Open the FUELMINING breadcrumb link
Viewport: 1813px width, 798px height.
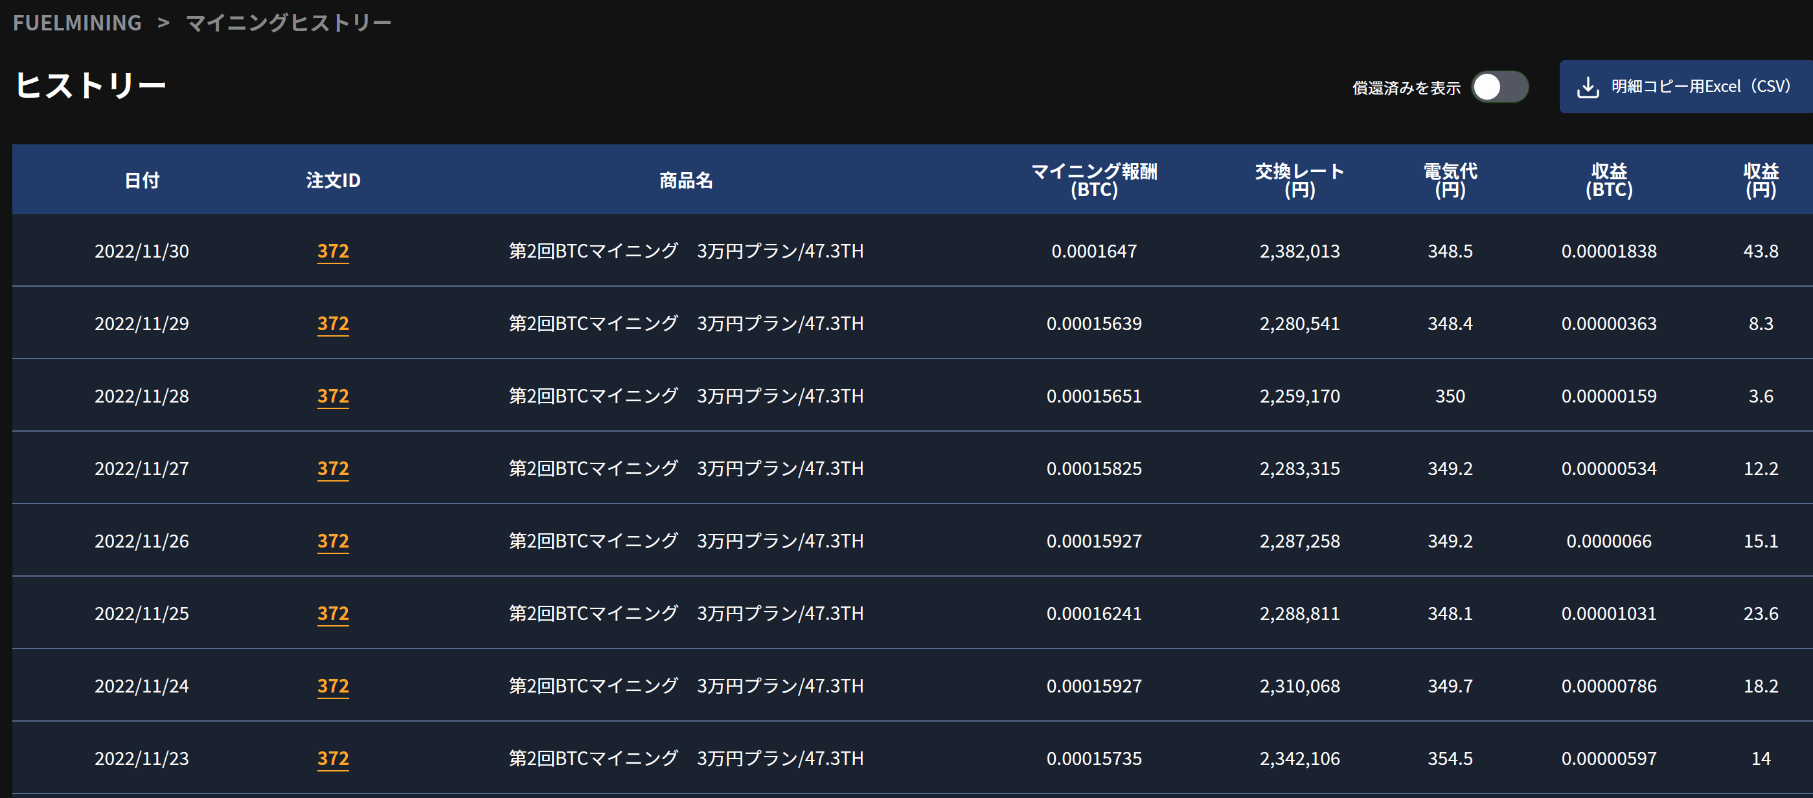pyautogui.click(x=78, y=23)
